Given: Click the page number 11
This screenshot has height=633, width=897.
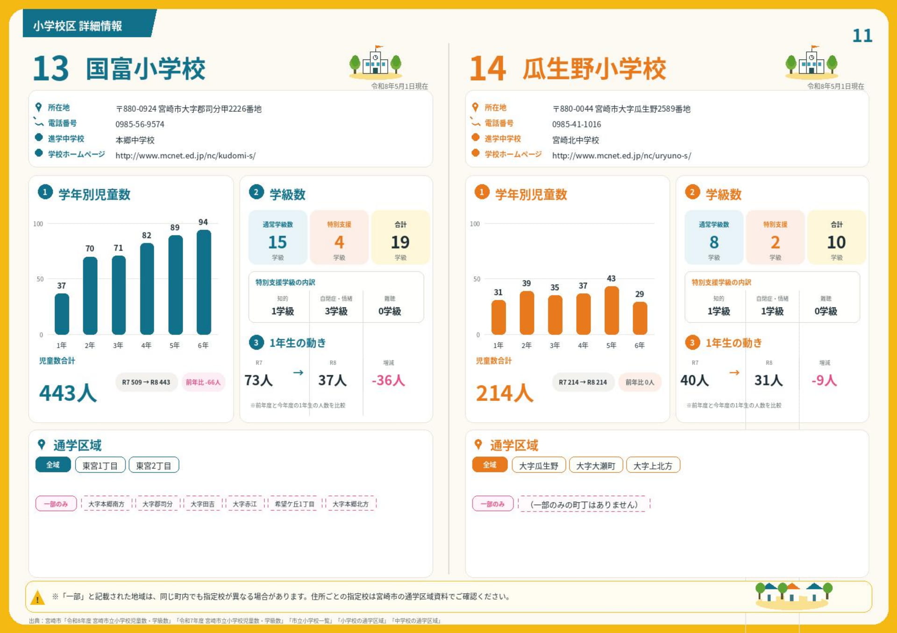Looking at the screenshot, I should (862, 35).
